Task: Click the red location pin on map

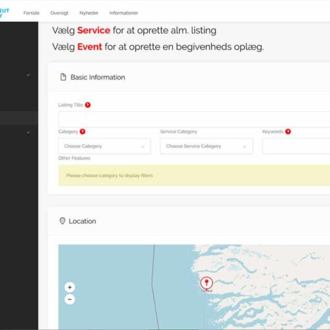Action: pyautogui.click(x=207, y=283)
